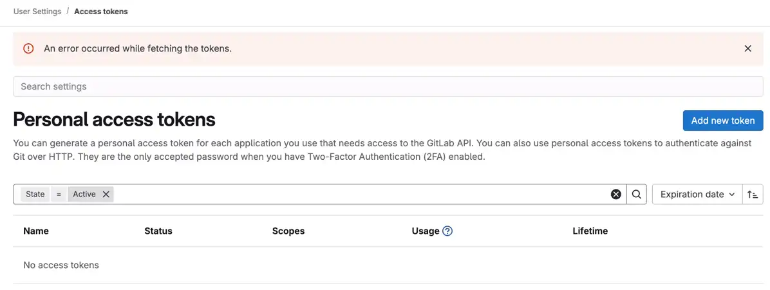Open the Usage help question icon
Screen dimensions: 770x290
pyautogui.click(x=447, y=231)
